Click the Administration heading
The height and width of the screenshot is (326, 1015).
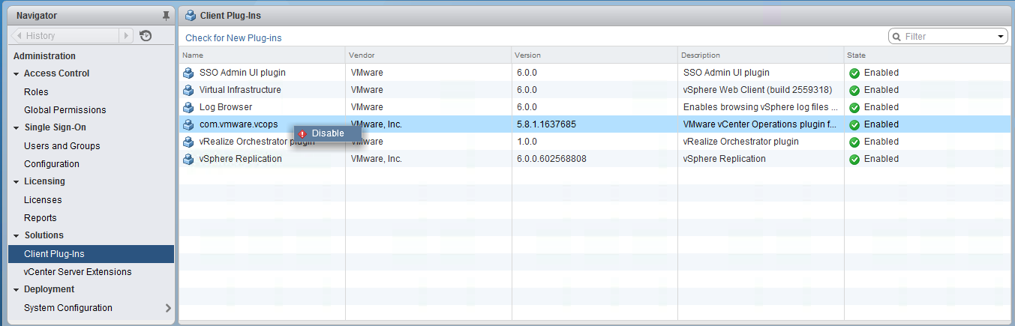44,56
